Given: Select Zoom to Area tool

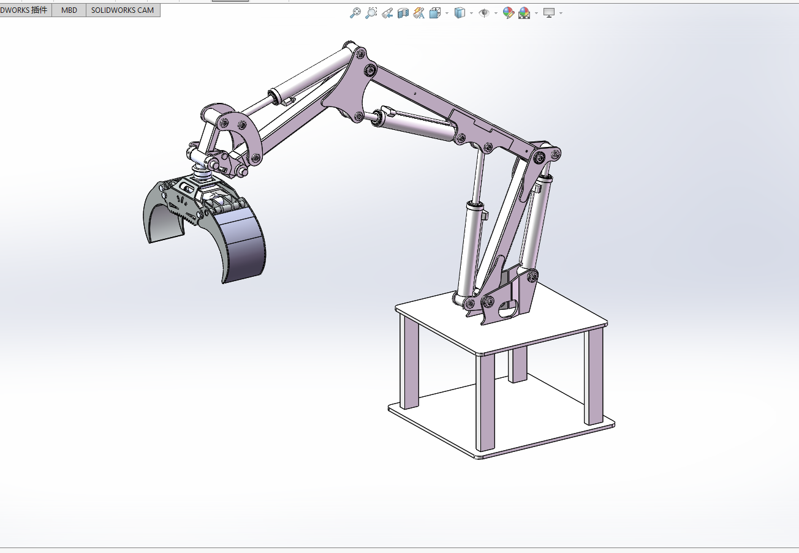Looking at the screenshot, I should click(371, 13).
